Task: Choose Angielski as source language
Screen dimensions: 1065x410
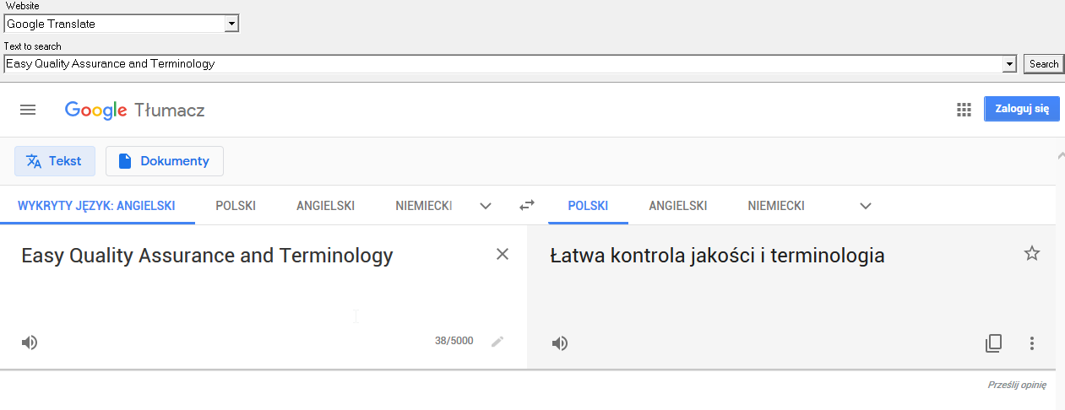Action: (x=325, y=206)
